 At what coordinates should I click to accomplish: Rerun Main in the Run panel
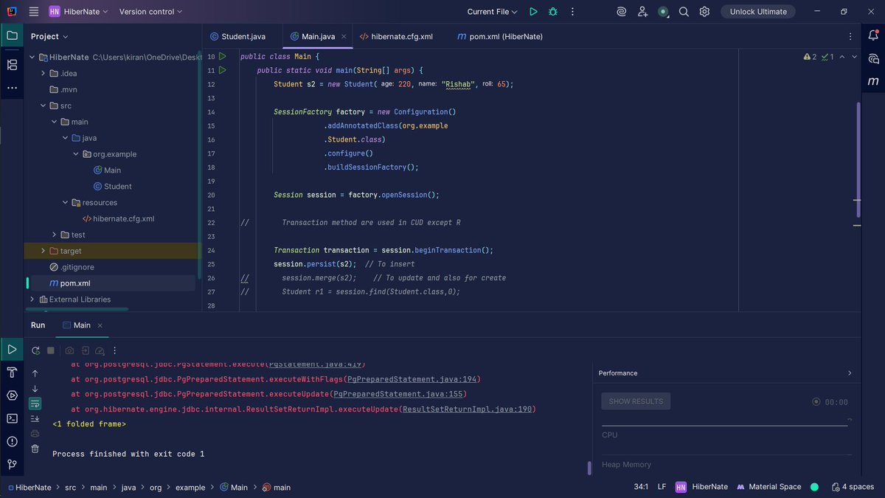35,350
